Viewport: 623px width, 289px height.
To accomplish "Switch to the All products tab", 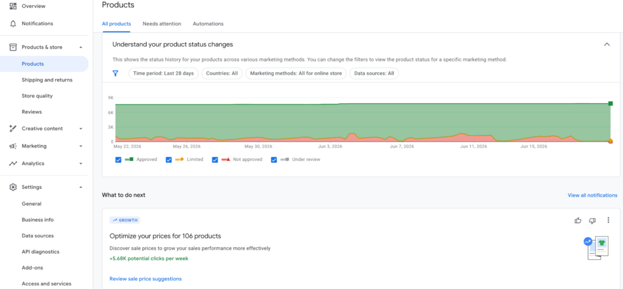I will [116, 24].
